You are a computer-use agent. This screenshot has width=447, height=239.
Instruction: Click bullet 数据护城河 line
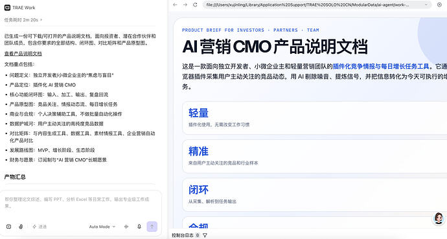click(x=56, y=124)
